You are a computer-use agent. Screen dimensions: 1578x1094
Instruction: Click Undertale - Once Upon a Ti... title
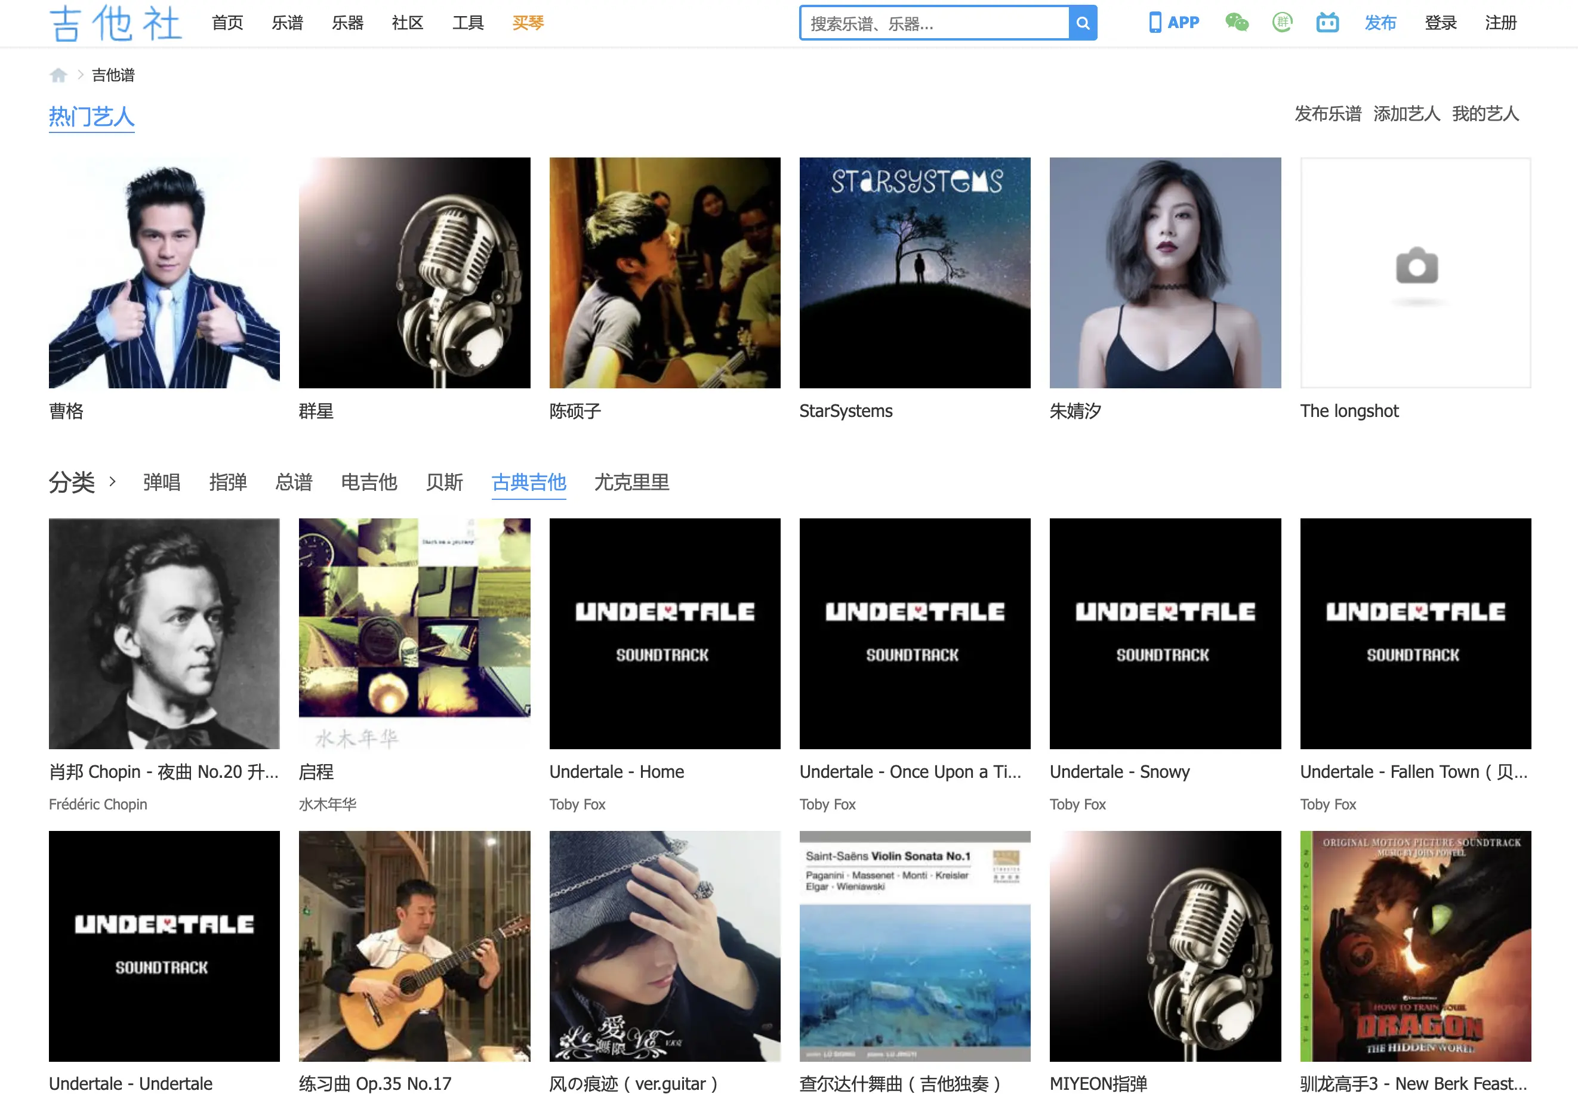click(910, 772)
